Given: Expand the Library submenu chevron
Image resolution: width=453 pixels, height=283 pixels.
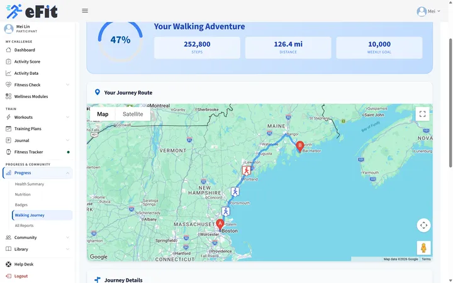Looking at the screenshot, I should 67,249.
